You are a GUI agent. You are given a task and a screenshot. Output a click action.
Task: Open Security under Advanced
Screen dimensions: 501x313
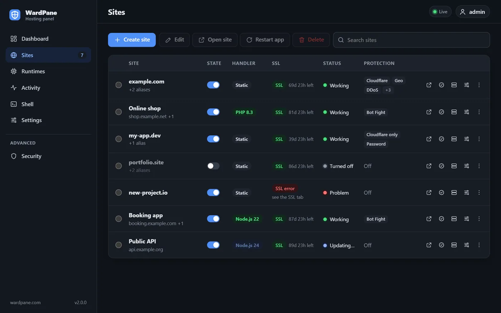tap(48, 156)
